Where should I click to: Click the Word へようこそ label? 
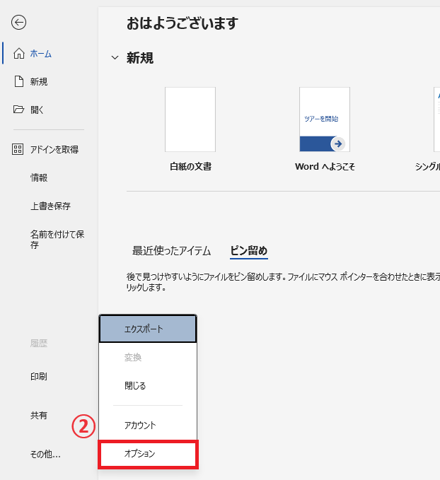(325, 167)
